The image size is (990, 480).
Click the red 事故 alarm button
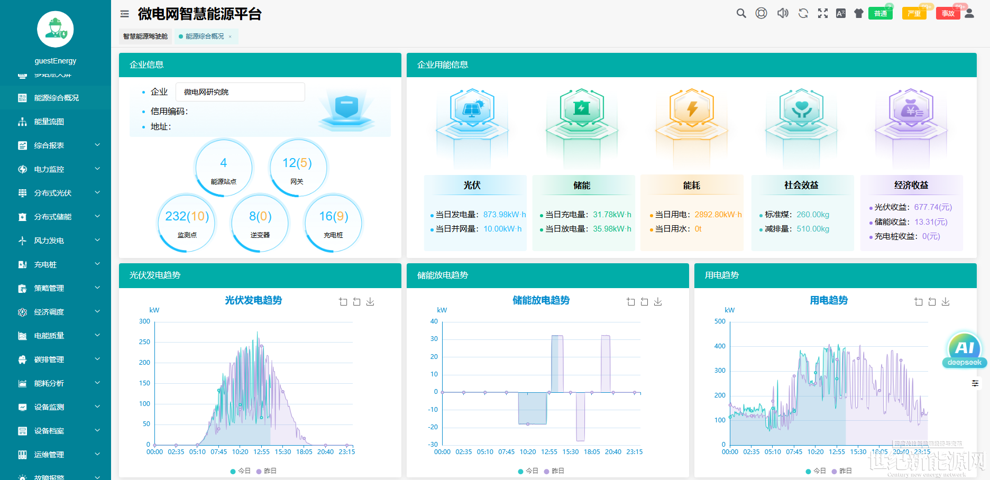tap(948, 14)
